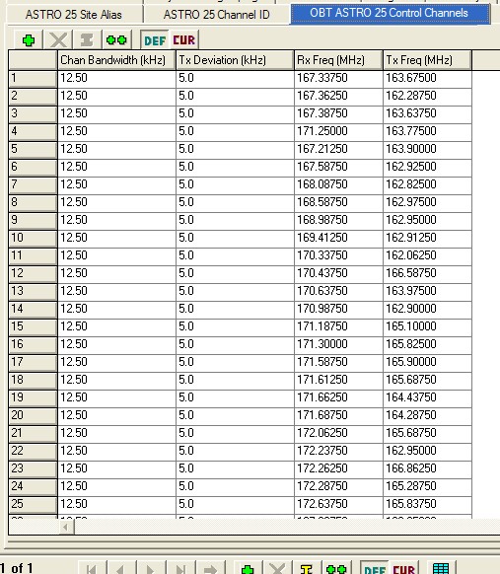Click the double green plus duplicate icon above the table
The image size is (500, 574).
click(116, 39)
